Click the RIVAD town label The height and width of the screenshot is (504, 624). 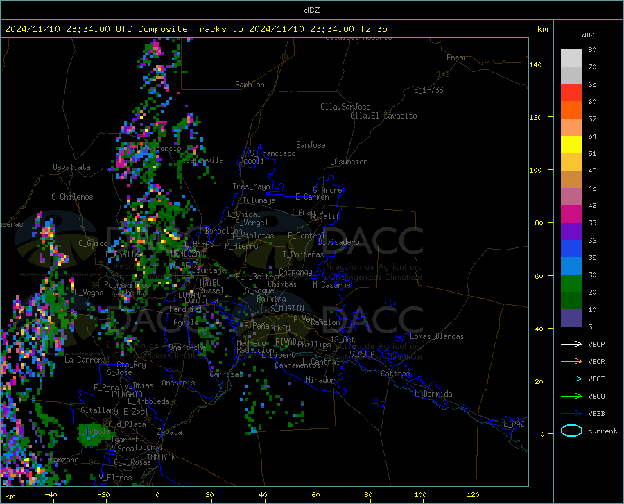point(286,342)
